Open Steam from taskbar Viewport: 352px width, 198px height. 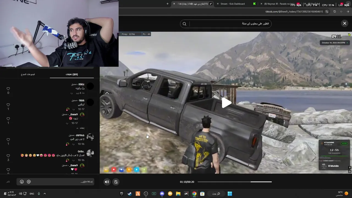tap(130, 194)
